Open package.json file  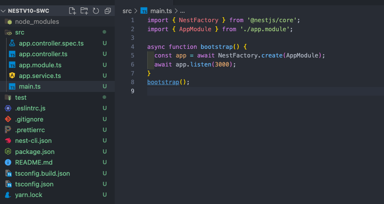tap(57, 151)
